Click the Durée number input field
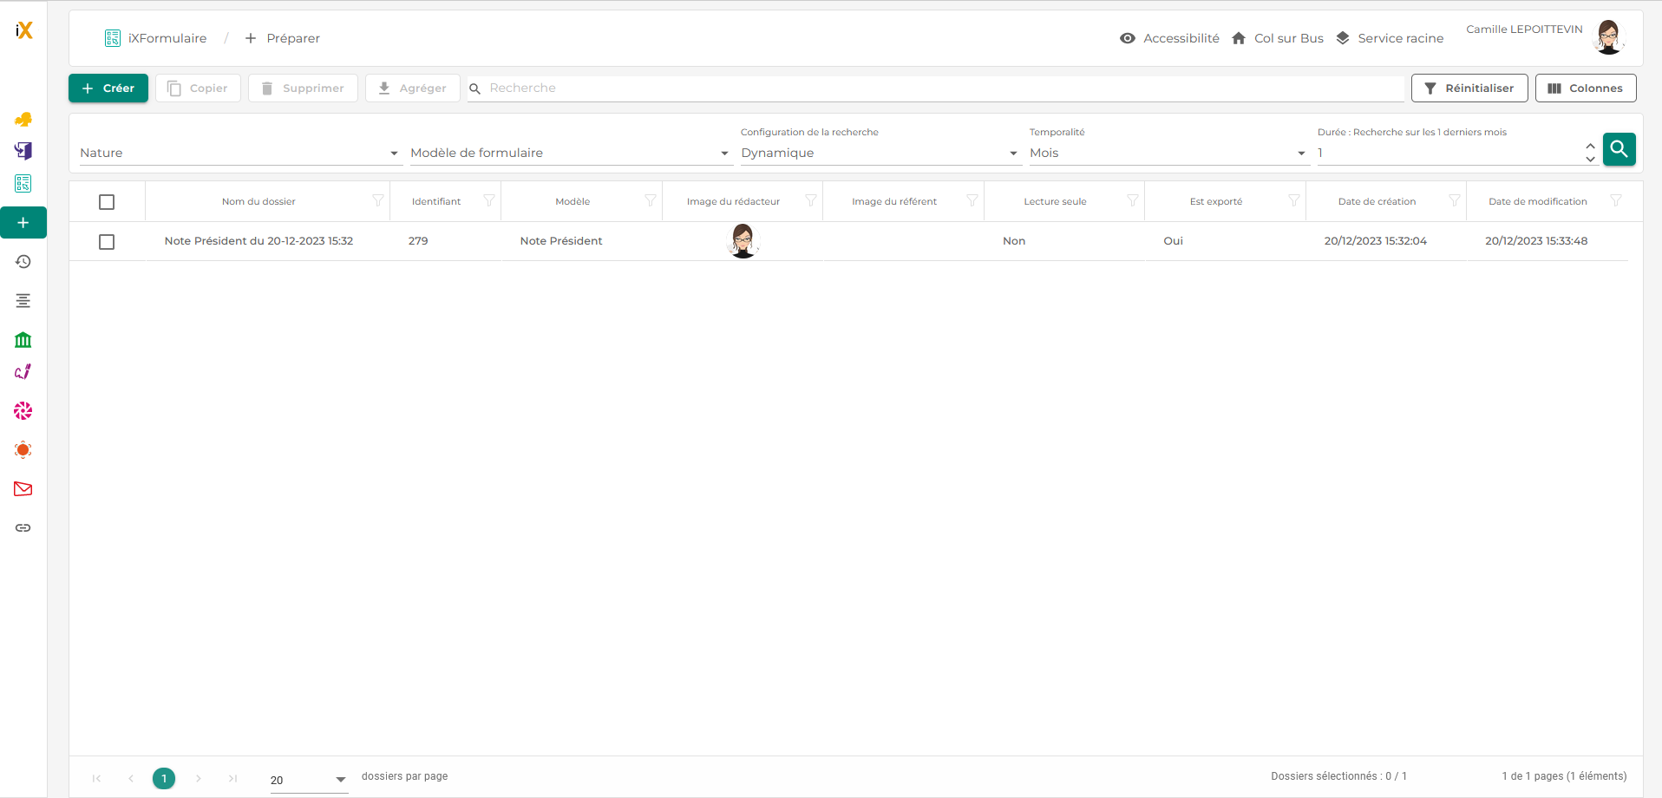1662x798 pixels. (1449, 153)
